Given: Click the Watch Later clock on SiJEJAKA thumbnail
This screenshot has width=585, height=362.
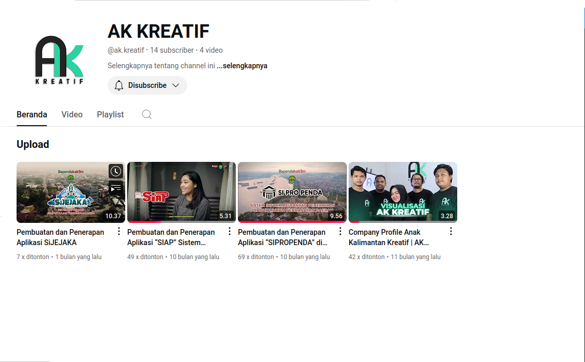Looking at the screenshot, I should pyautogui.click(x=116, y=171).
